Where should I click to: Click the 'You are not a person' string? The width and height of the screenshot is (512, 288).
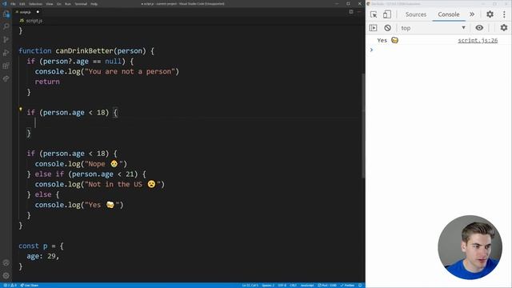(x=130, y=71)
